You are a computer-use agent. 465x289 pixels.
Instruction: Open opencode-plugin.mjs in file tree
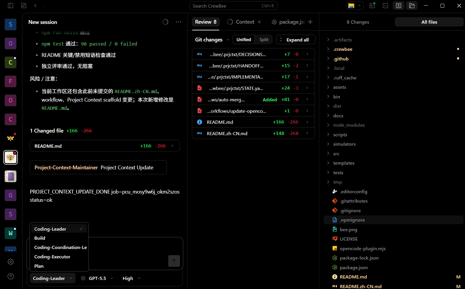[x=394, y=248]
